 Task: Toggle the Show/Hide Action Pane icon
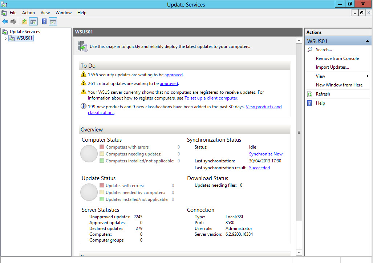pyautogui.click(x=53, y=22)
